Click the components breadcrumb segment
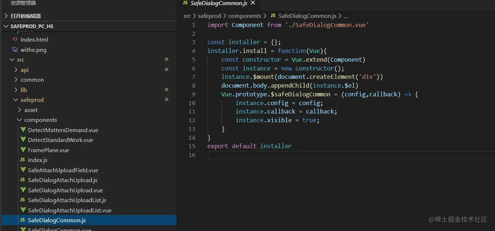 pyautogui.click(x=245, y=16)
